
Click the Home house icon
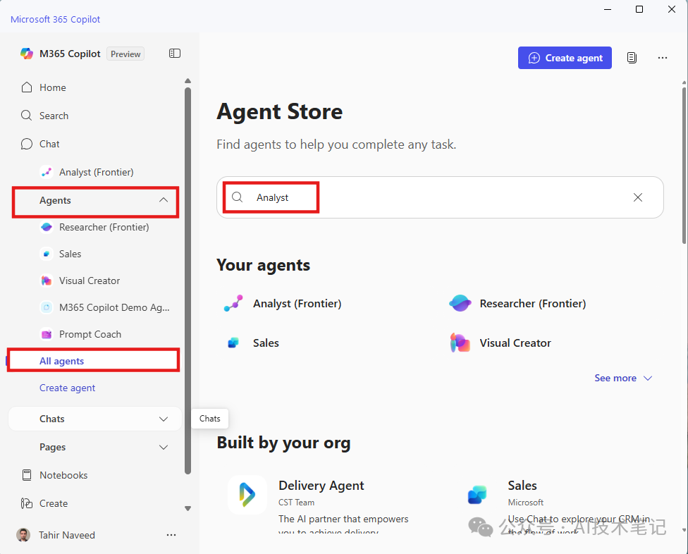[27, 87]
